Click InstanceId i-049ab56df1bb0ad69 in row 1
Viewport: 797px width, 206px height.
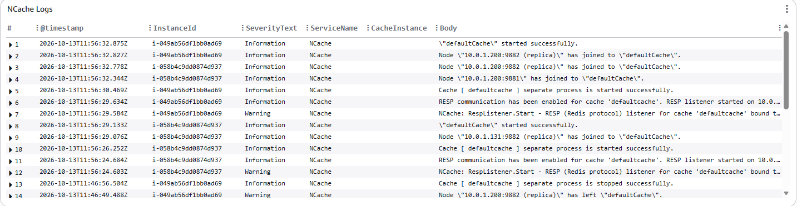click(187, 44)
